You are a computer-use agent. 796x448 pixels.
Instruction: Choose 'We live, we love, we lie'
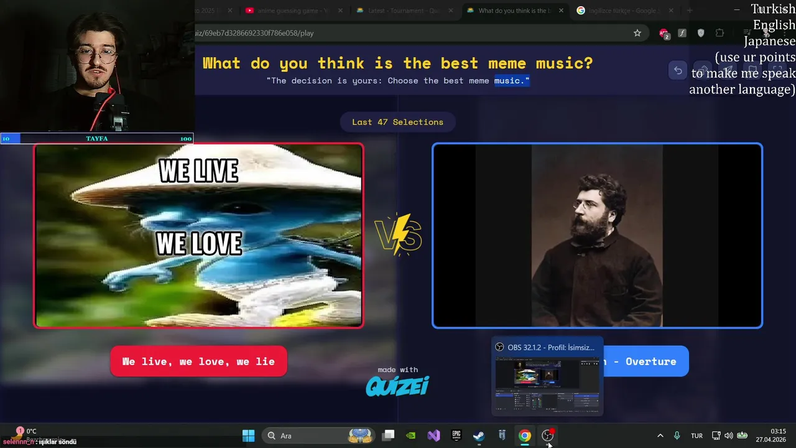coord(198,362)
